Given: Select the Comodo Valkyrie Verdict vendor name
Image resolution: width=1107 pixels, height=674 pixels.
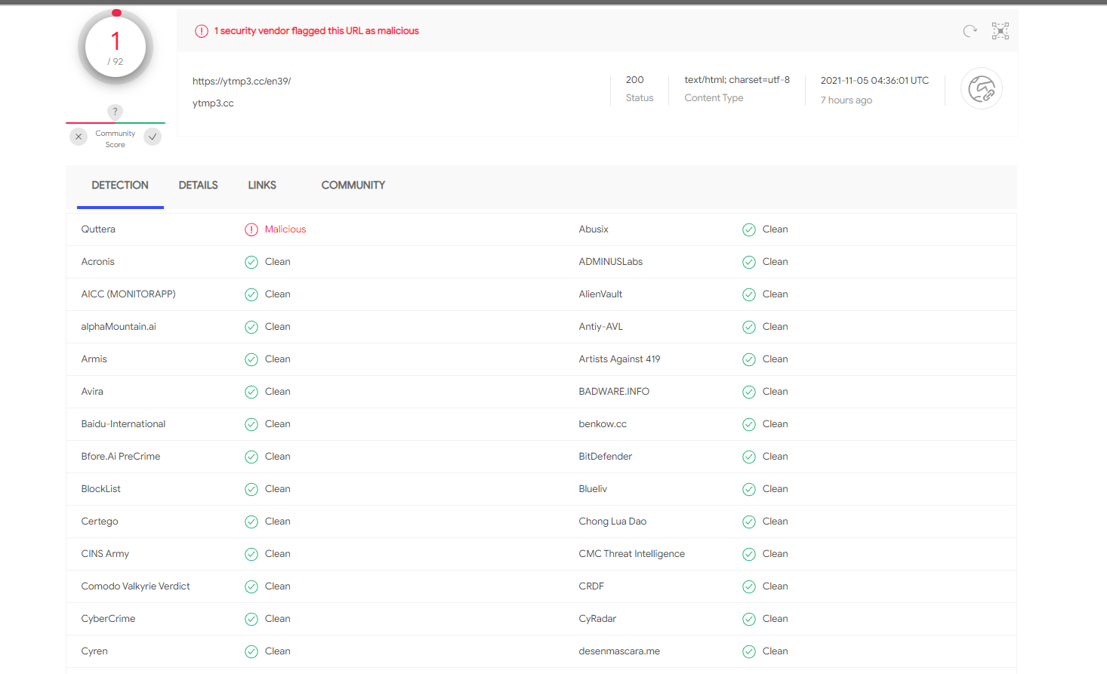Looking at the screenshot, I should click(x=136, y=586).
